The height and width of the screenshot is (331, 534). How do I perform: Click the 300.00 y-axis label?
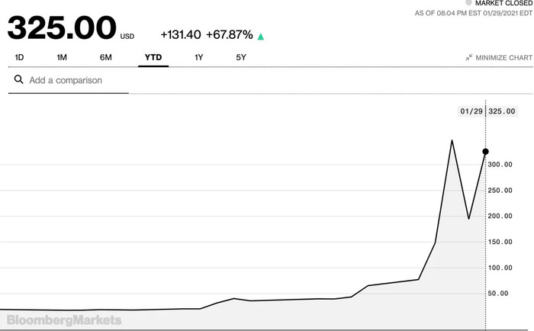pos(500,165)
